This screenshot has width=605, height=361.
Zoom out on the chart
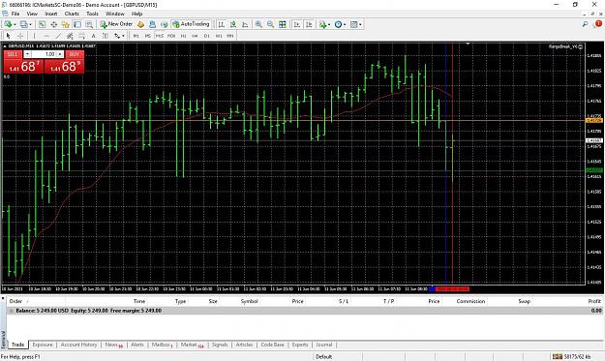coord(270,24)
